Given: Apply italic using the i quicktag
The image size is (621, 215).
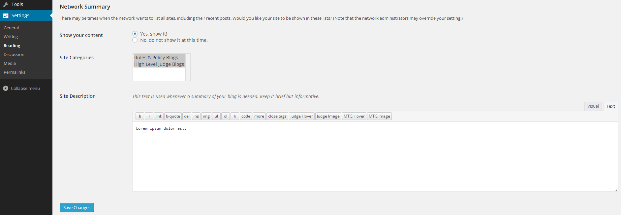Looking at the screenshot, I should point(149,116).
